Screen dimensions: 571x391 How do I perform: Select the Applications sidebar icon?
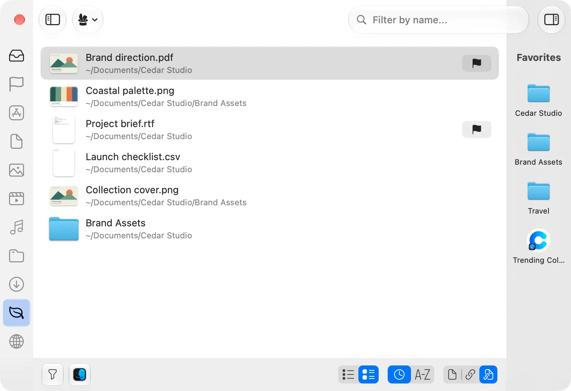(17, 113)
